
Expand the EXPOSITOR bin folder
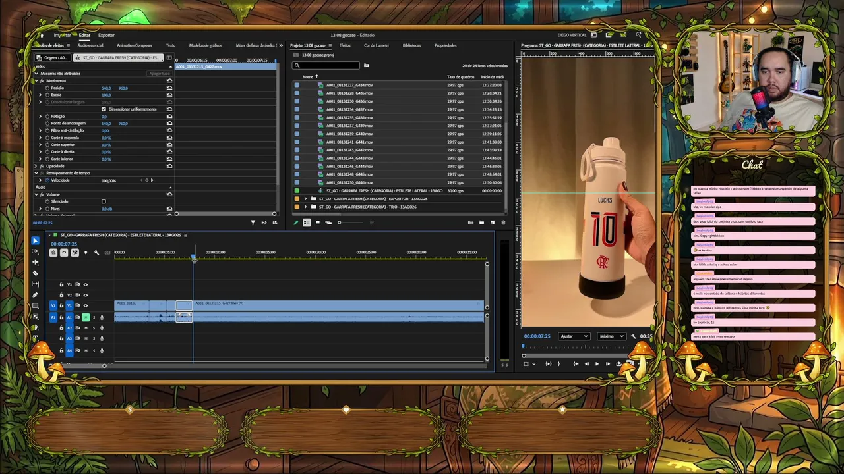[305, 199]
